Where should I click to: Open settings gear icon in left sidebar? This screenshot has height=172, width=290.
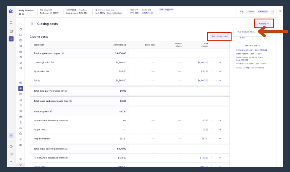(x=11, y=154)
